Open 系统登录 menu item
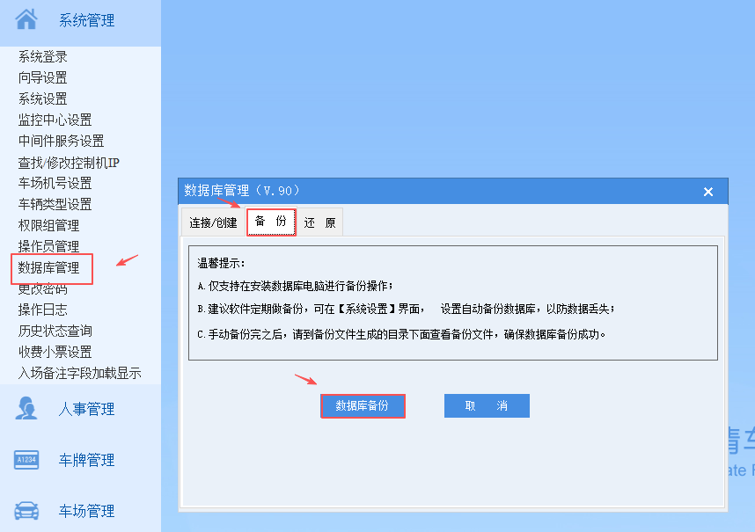Screen dimensions: 755x532 tap(43, 57)
